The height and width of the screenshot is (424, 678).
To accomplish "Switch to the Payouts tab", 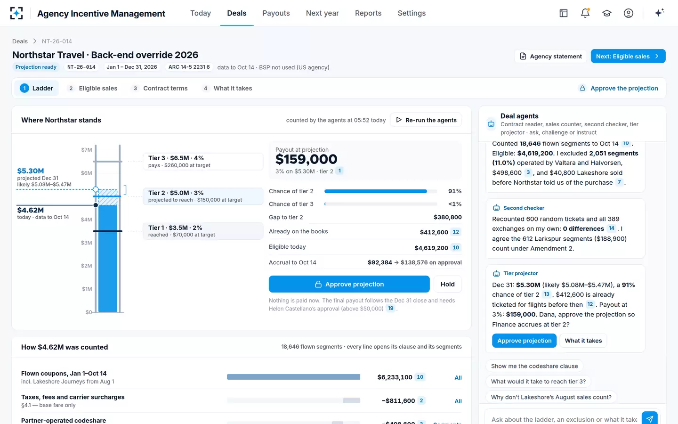I will tap(276, 13).
